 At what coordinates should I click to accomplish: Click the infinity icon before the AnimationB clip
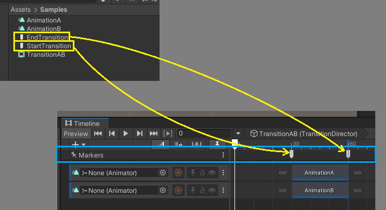283,191
